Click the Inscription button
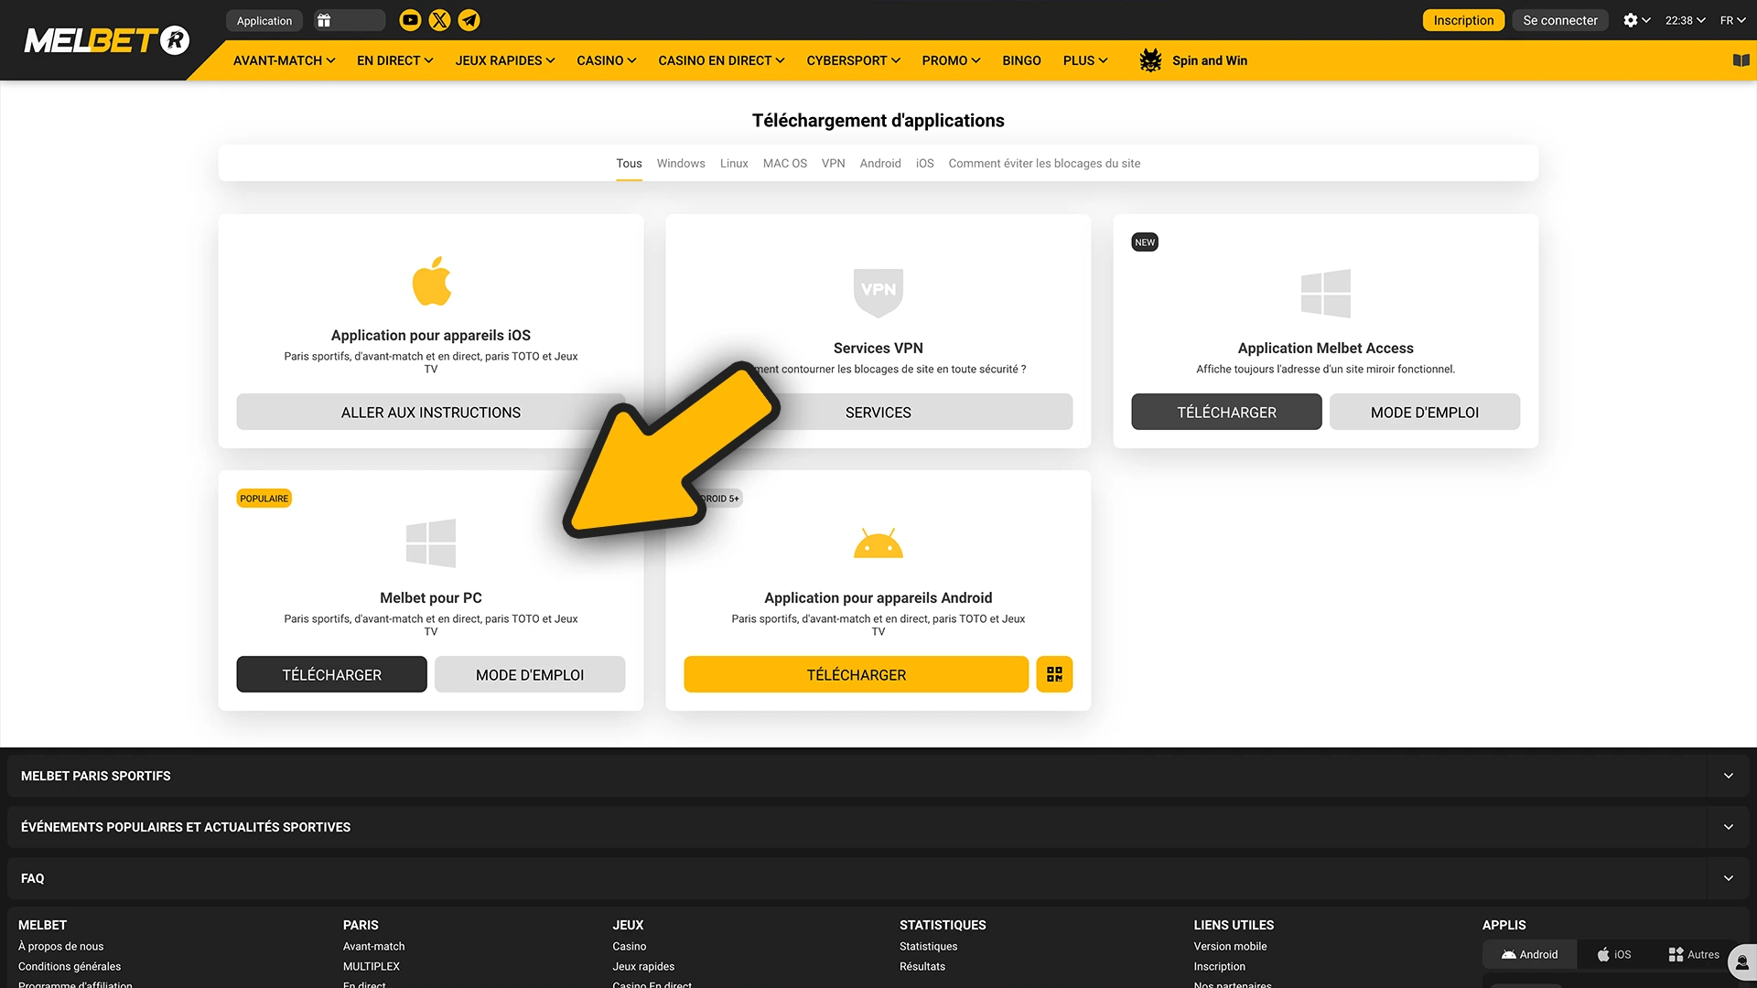The image size is (1757, 988). click(x=1462, y=20)
